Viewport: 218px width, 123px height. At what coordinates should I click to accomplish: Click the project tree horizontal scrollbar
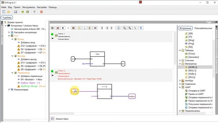click(17, 120)
